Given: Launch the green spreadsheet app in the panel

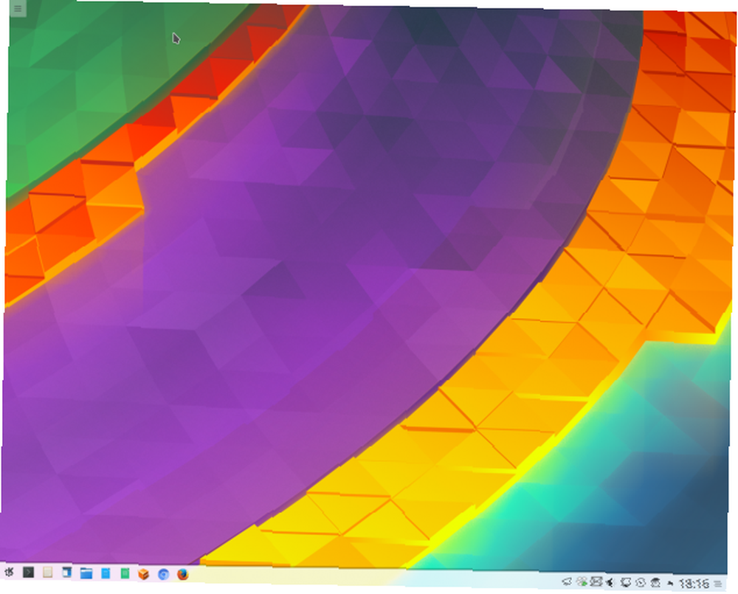Looking at the screenshot, I should tap(125, 574).
